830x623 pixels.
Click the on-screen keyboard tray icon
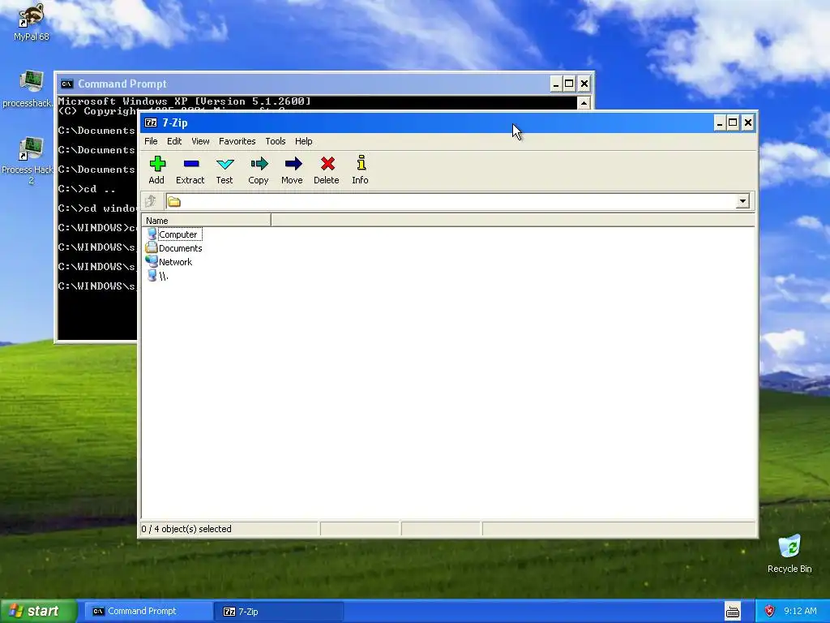[x=733, y=612]
